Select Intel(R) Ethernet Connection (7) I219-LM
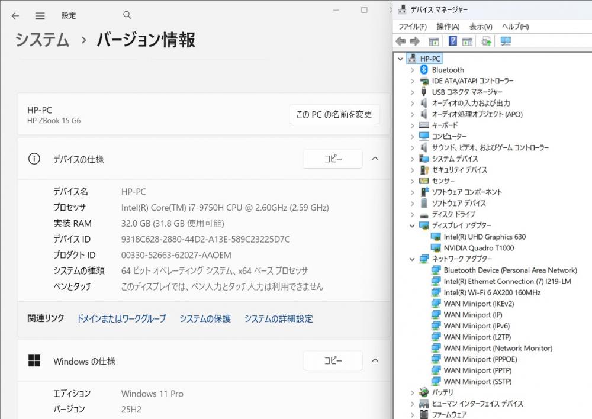This screenshot has width=592, height=419. pyautogui.click(x=507, y=281)
